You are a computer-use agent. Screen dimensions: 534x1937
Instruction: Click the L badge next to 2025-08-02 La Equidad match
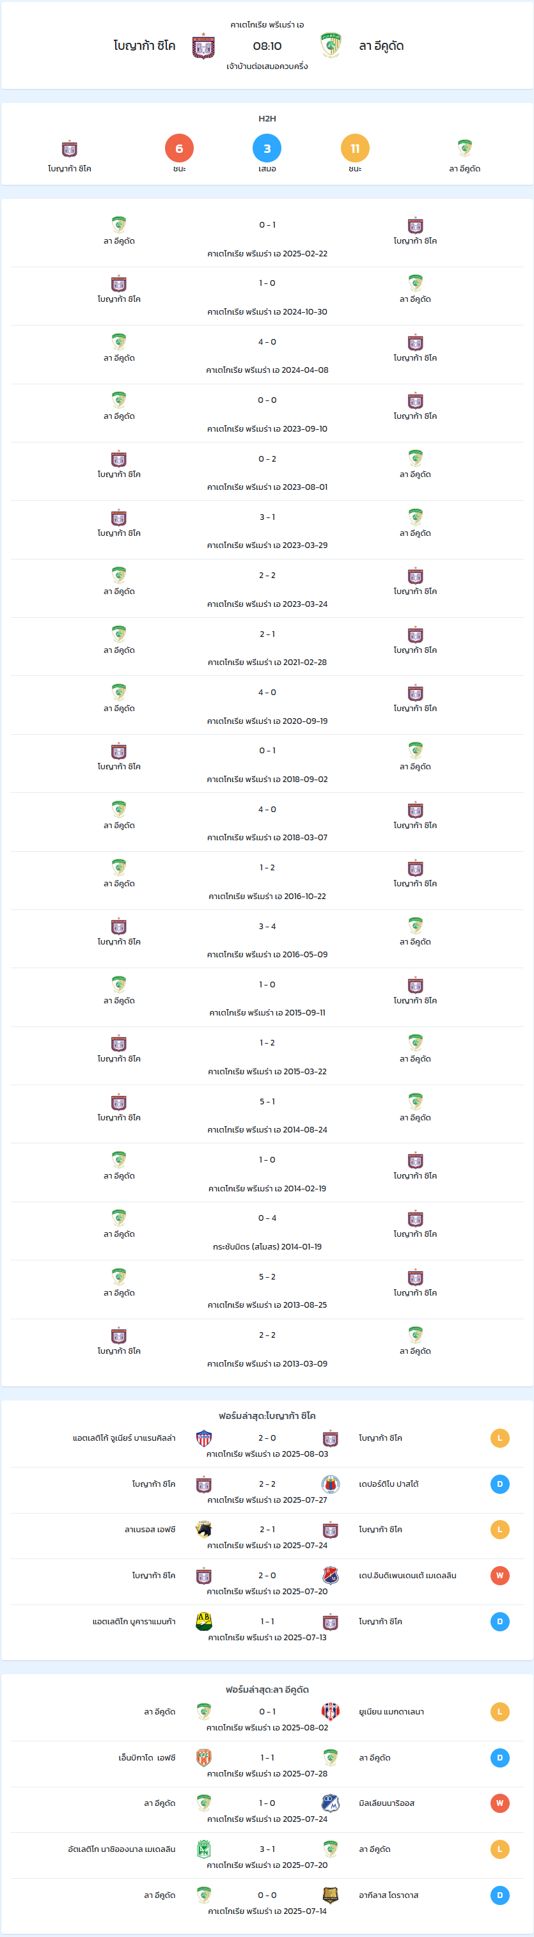coord(499,1711)
